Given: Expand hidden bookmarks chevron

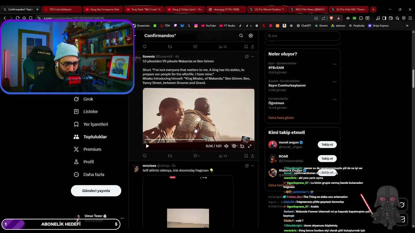Looking at the screenshot, I should point(407,26).
